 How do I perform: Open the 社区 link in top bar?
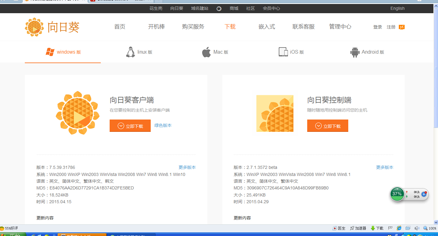tap(251, 9)
